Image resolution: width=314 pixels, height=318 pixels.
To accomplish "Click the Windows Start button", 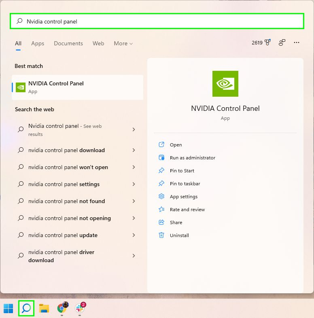I will (x=8, y=308).
